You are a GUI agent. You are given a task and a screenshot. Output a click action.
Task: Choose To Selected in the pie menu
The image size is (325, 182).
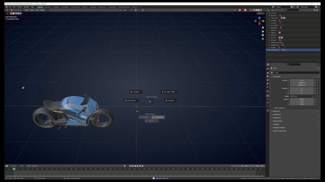(132, 101)
